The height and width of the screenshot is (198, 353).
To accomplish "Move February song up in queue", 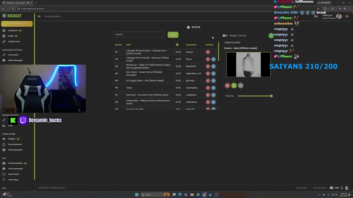I will (x=213, y=59).
